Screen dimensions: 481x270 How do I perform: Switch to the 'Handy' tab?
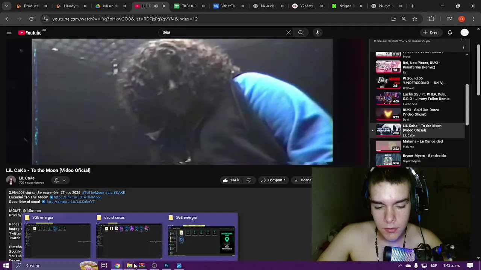click(x=71, y=6)
